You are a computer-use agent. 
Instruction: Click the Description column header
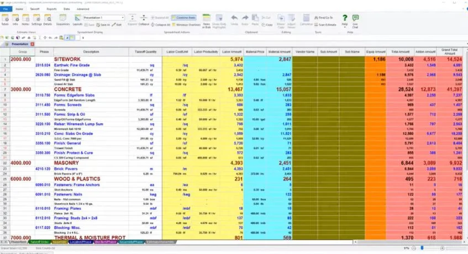click(91, 52)
